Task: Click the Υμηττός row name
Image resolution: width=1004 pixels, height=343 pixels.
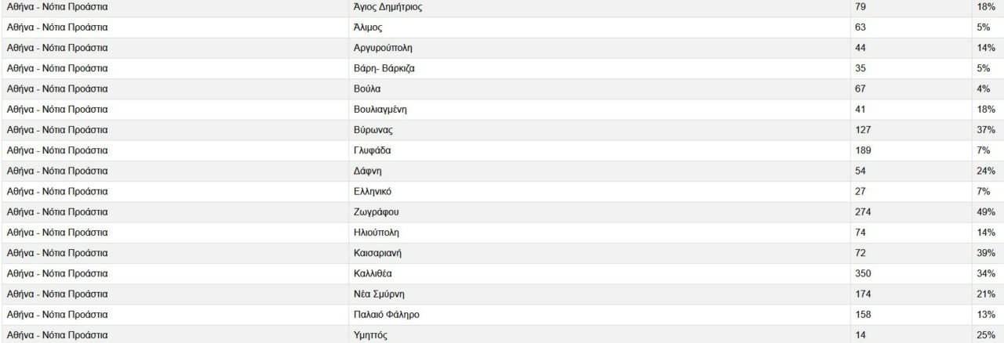Action: pos(370,335)
